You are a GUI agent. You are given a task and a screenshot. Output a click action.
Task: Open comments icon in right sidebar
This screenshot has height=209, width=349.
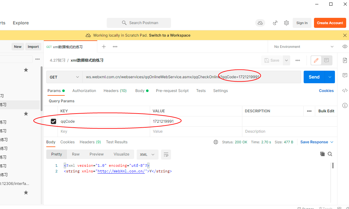(345, 75)
